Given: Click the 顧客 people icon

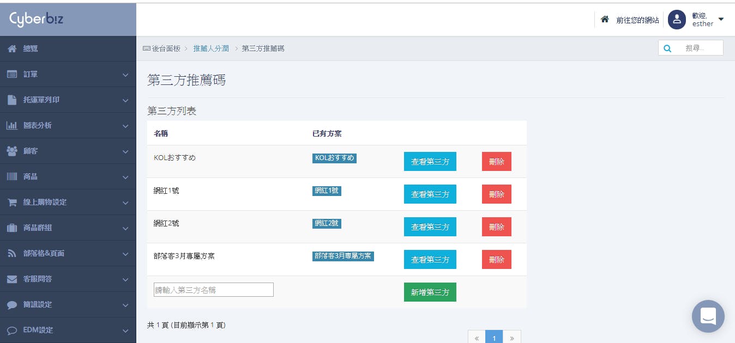Looking at the screenshot, I should coord(12,151).
